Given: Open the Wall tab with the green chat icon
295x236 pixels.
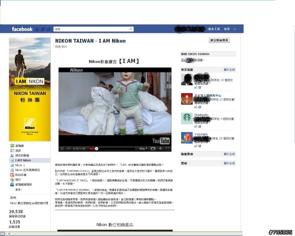Looking at the screenshot, I should pyautogui.click(x=12, y=146).
